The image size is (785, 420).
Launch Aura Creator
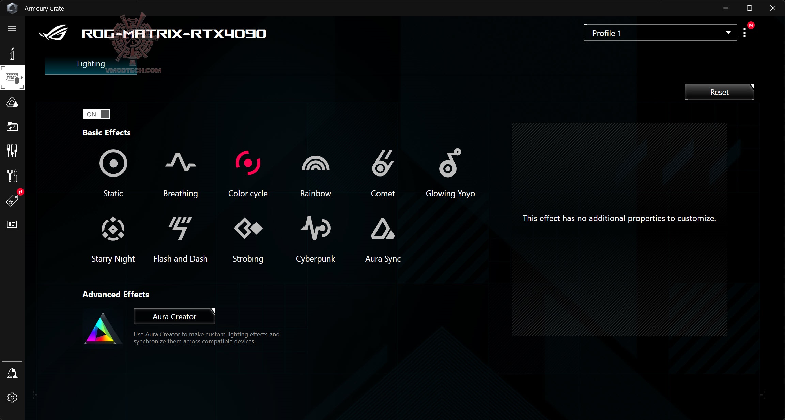[x=174, y=317]
